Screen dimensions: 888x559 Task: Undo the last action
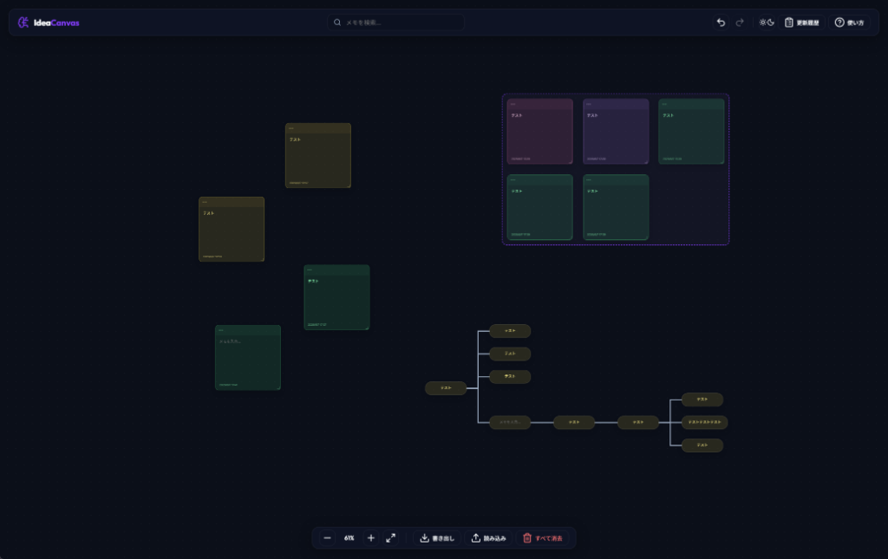[x=721, y=23]
